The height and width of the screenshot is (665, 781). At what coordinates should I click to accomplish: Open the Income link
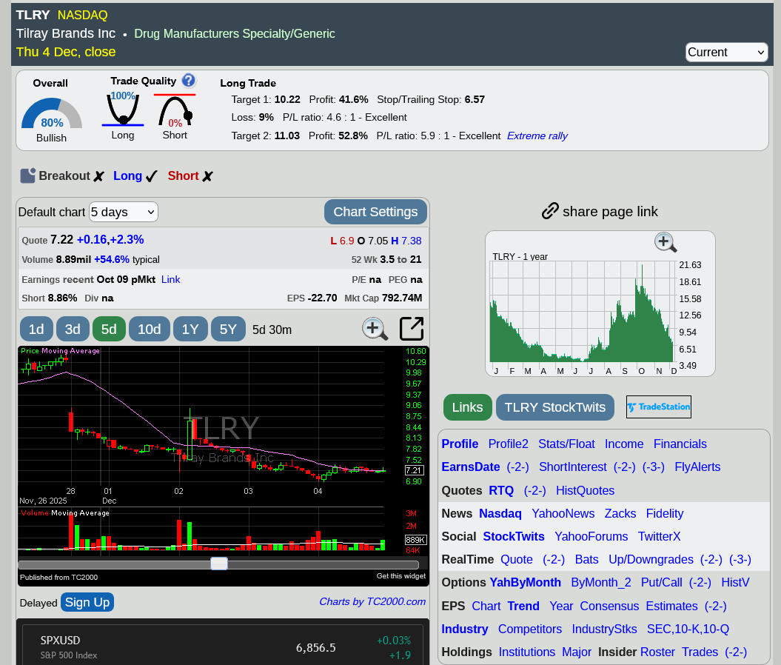pos(624,444)
